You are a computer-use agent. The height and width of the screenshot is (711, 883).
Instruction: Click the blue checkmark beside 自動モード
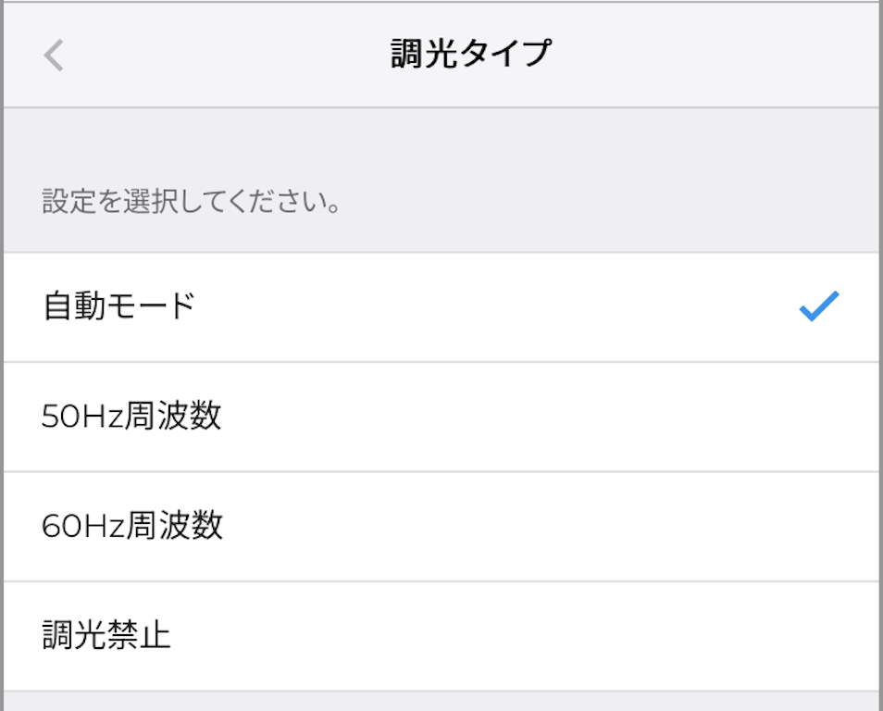coord(819,306)
